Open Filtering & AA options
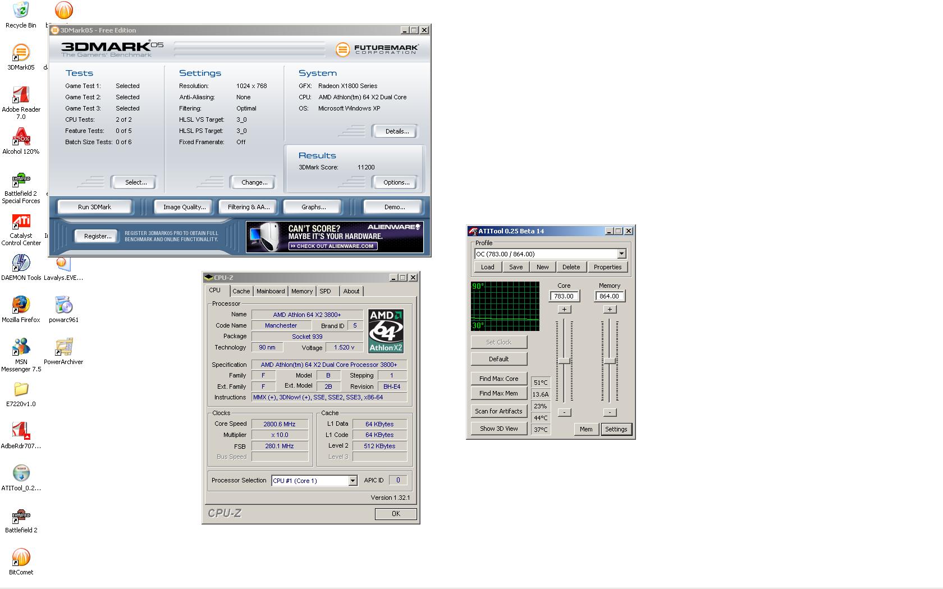This screenshot has height=589, width=943. coord(249,207)
